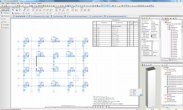Click the Цвет граней white color swatch
183x110 pixels.
click(x=152, y=35)
